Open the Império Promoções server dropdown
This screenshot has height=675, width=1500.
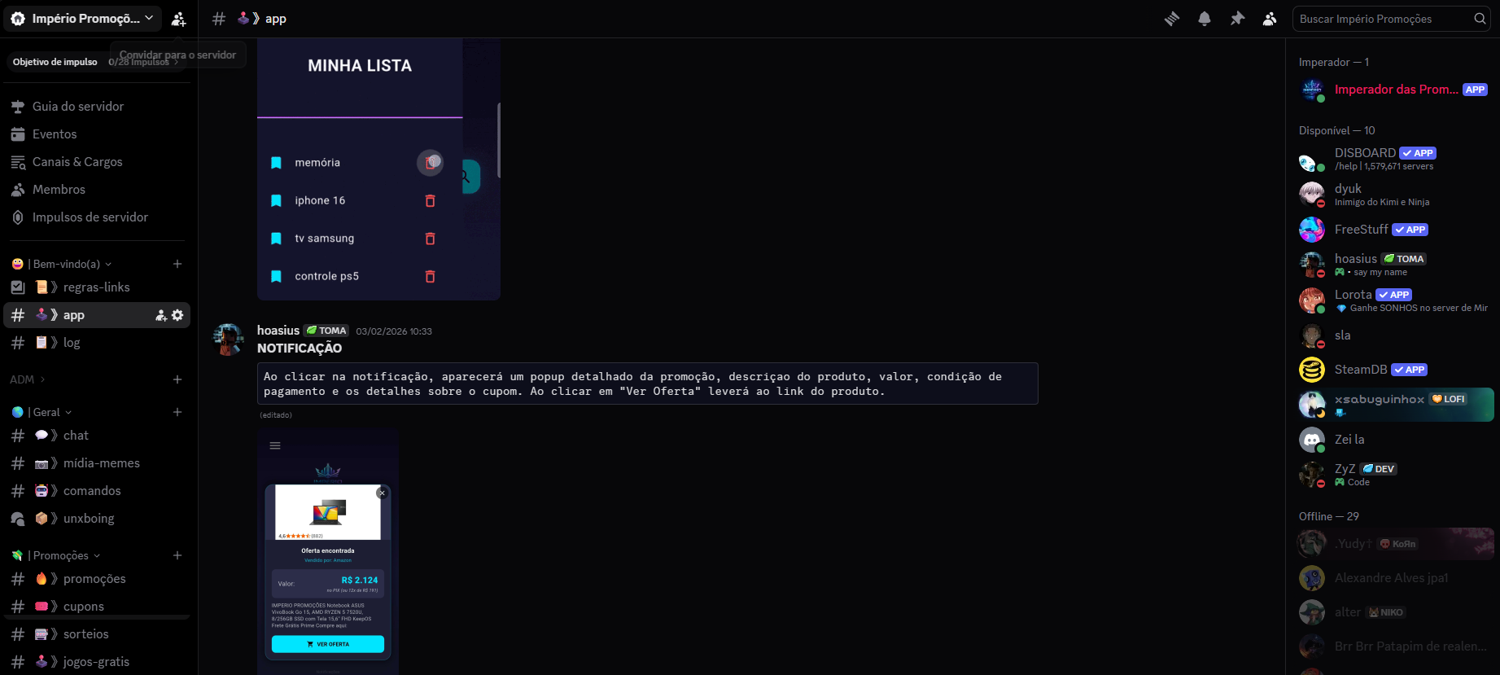coord(82,18)
